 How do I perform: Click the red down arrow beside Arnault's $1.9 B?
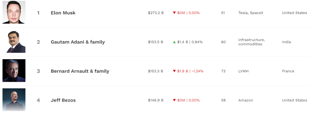coord(174,71)
